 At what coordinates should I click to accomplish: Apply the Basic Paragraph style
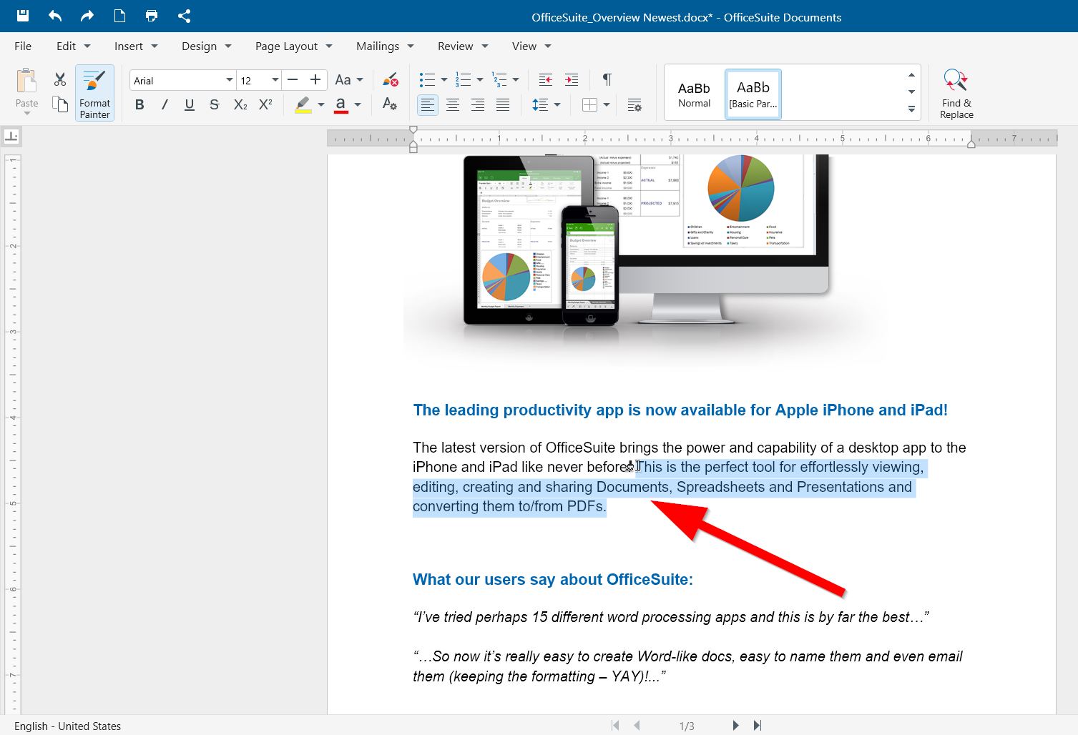click(753, 94)
